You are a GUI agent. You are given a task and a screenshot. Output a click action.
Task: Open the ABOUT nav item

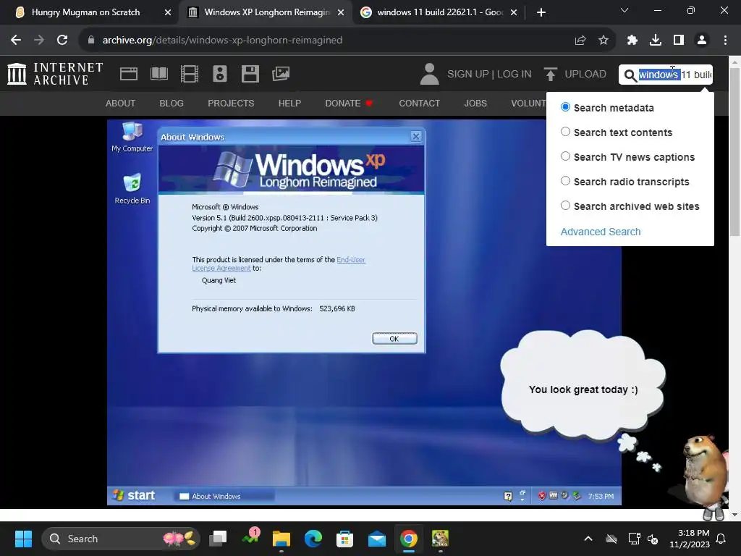point(121,103)
